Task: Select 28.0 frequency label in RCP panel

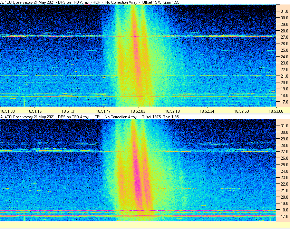Action: (x=284, y=31)
